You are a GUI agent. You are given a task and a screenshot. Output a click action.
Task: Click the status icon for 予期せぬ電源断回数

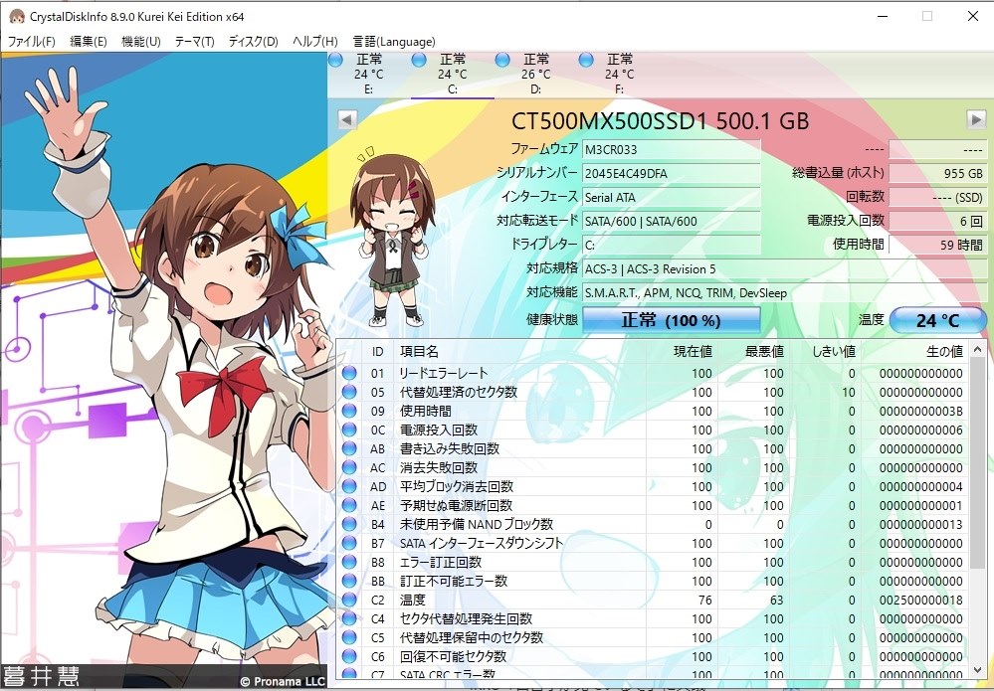[x=349, y=505]
